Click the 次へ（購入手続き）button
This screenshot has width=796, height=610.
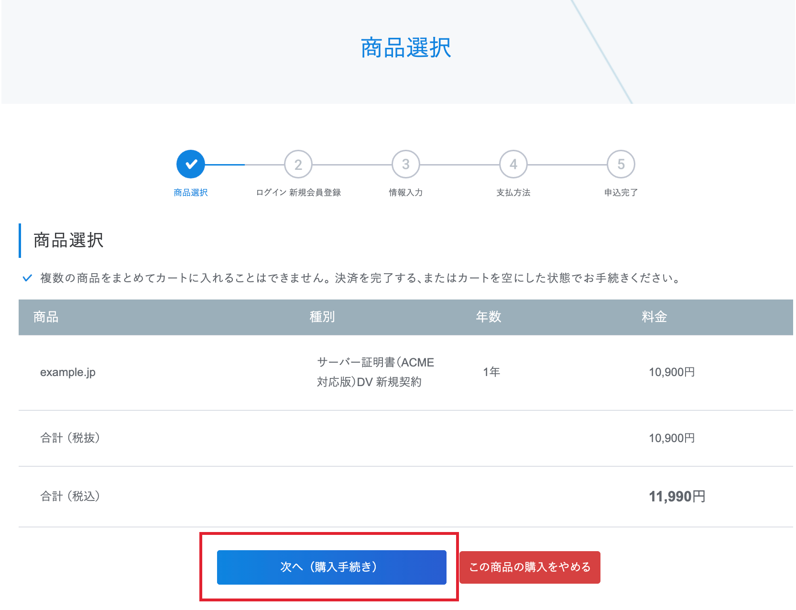[331, 567]
